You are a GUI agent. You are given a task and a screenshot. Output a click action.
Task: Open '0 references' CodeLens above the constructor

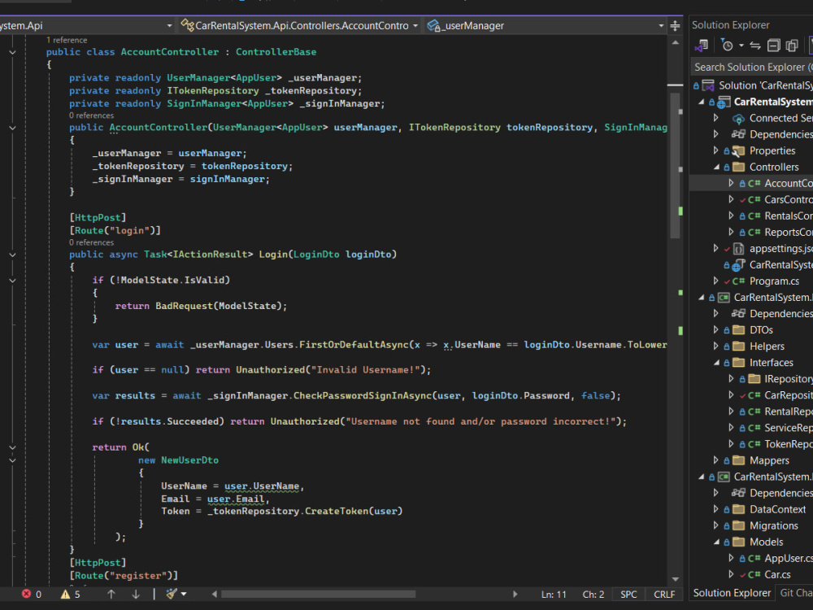[91, 115]
